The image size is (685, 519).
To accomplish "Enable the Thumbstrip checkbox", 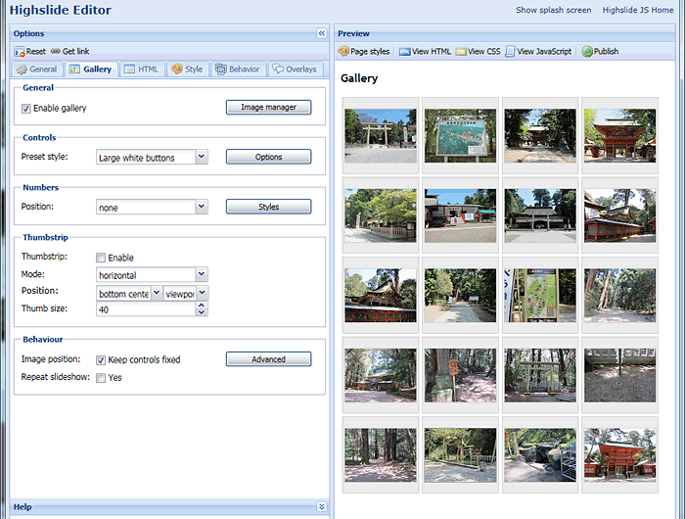I will [x=101, y=258].
